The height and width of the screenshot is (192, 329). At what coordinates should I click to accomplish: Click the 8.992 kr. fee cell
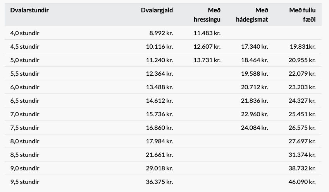pos(161,33)
